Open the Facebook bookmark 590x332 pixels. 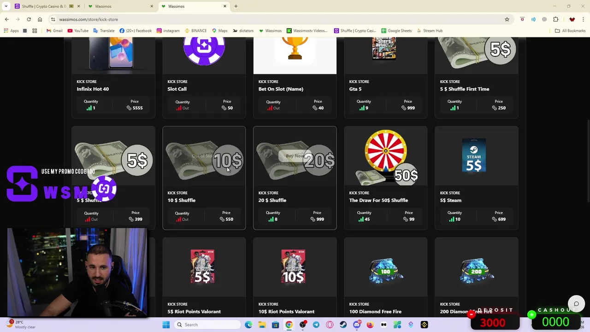coord(136,31)
